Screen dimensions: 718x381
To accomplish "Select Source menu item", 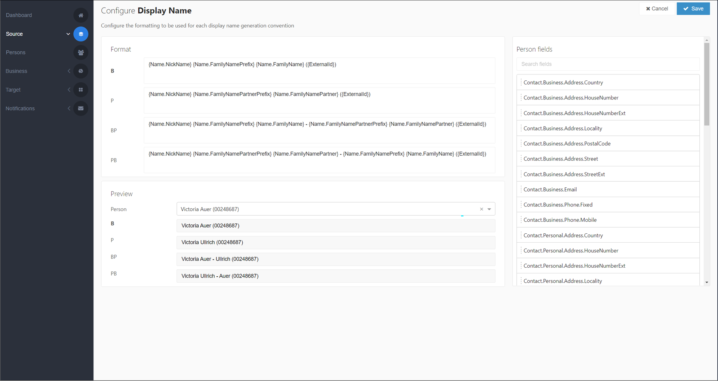I will pyautogui.click(x=14, y=34).
